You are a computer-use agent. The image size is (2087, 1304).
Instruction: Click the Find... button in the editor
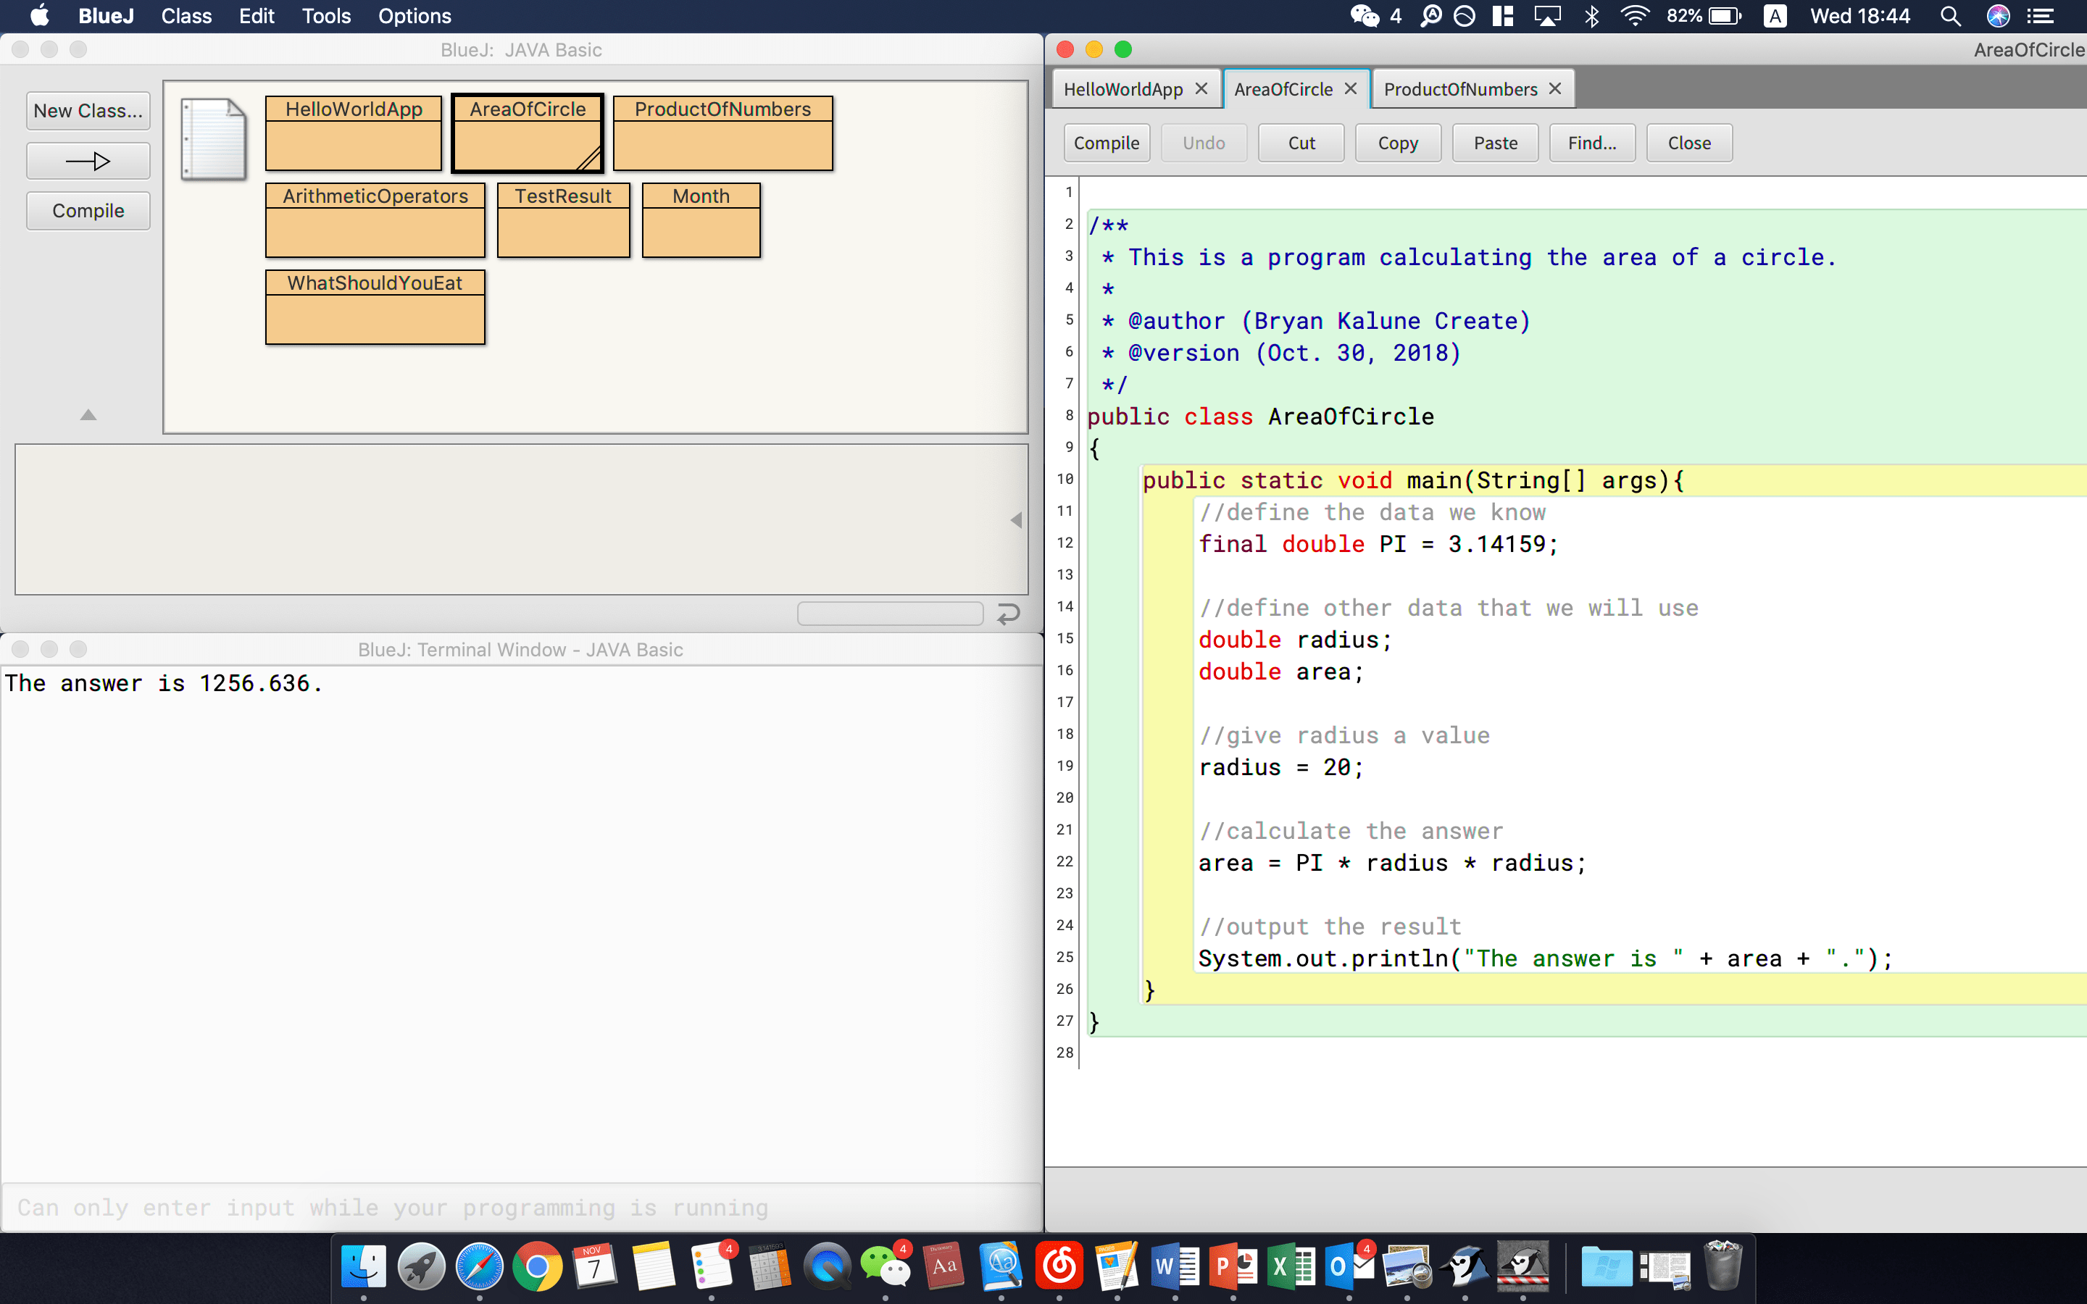point(1591,143)
